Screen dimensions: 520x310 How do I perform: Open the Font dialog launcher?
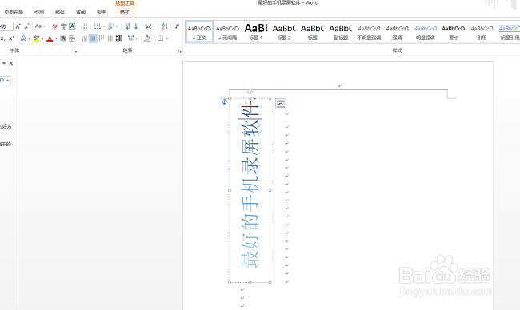[x=75, y=51]
